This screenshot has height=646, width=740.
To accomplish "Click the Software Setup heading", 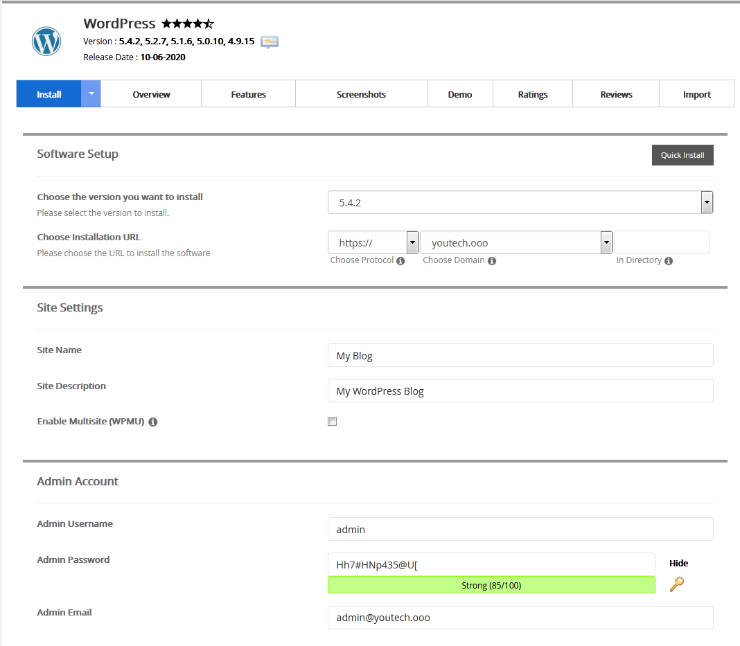I will (78, 154).
